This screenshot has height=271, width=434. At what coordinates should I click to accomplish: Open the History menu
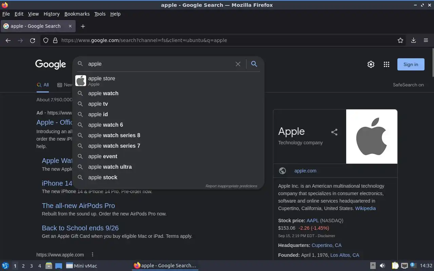52,14
